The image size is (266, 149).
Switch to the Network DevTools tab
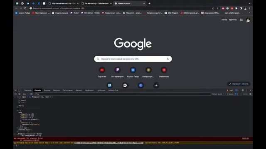pyautogui.click(x=57, y=90)
